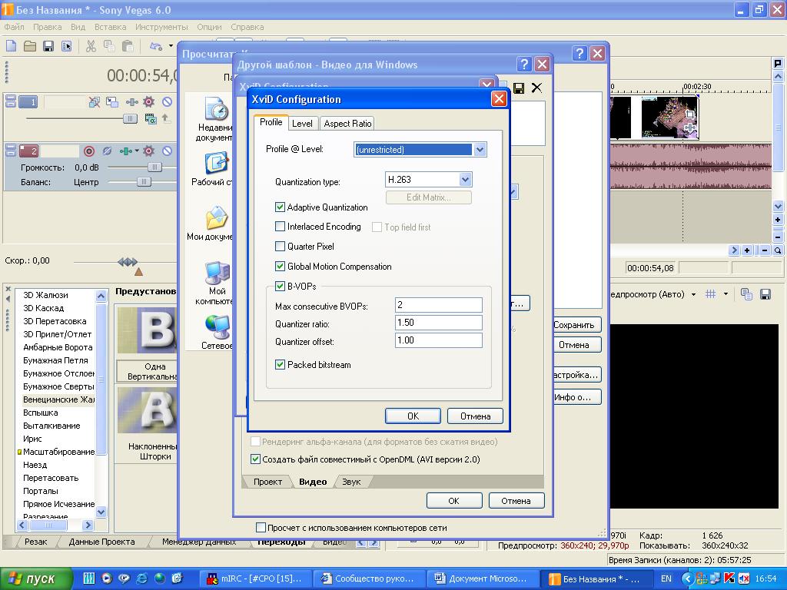Toggle Packed bitstream checkbox

pos(280,365)
